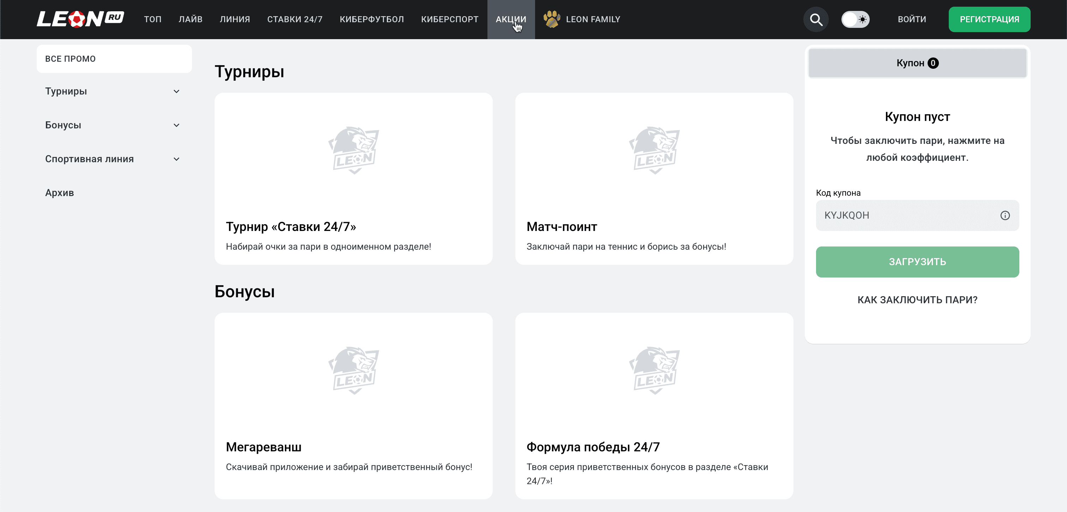
Task: Click the Leon Family paw icon
Action: (x=551, y=19)
